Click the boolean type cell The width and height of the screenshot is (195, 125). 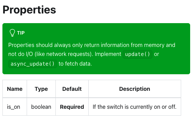point(41,107)
